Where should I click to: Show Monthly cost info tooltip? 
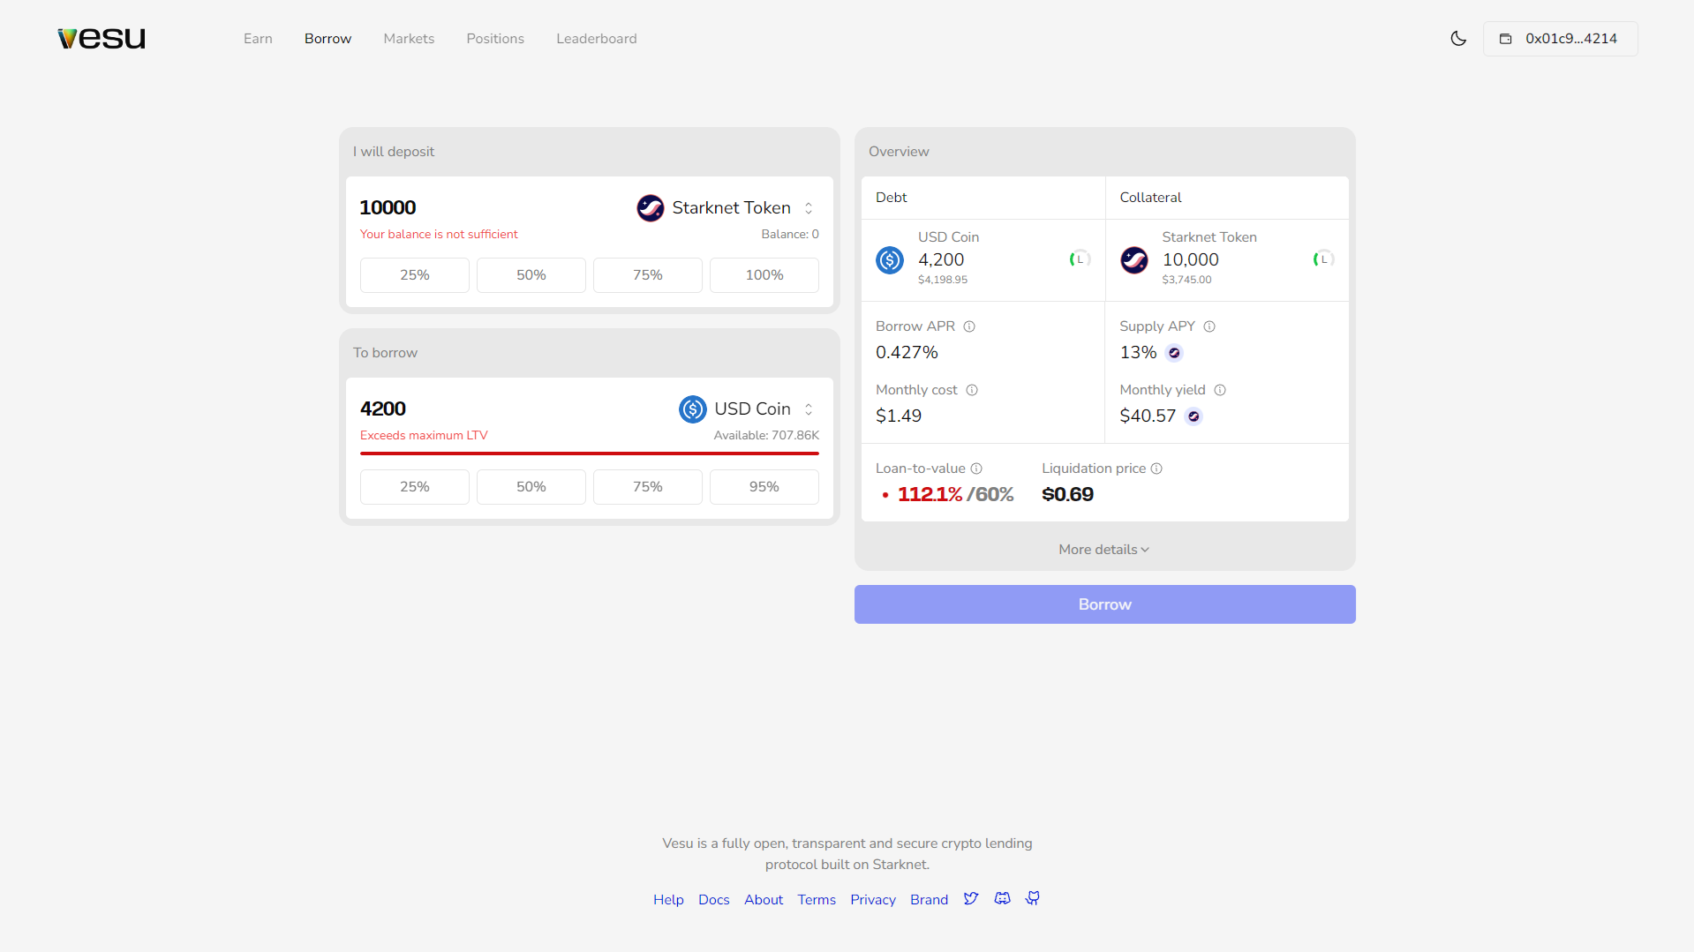click(x=972, y=390)
